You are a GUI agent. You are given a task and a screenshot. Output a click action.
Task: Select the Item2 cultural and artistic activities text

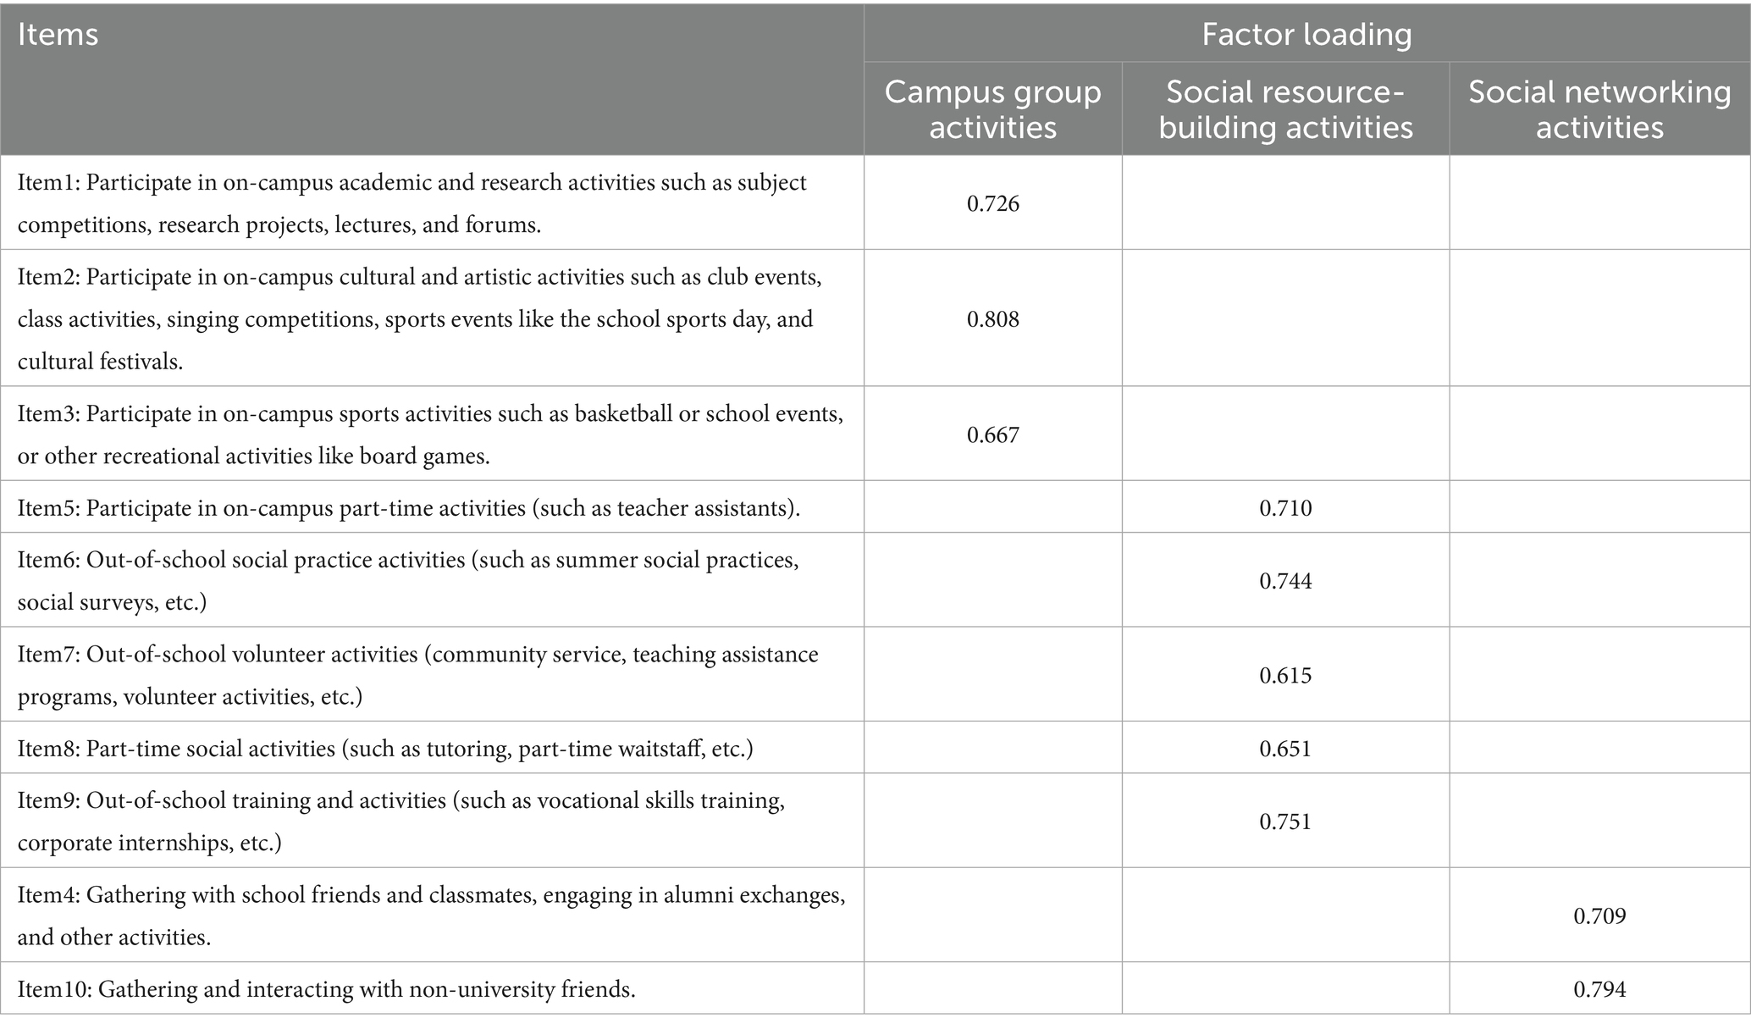419,318
